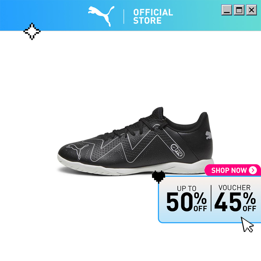Click the retro maximize window button

coord(239,10)
